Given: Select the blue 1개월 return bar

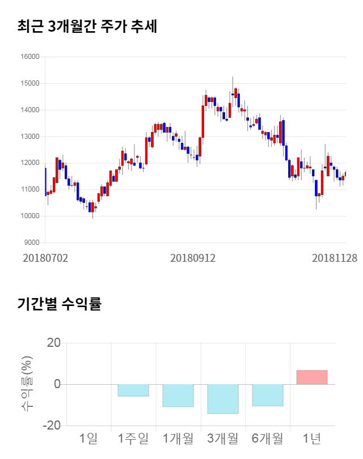Looking at the screenshot, I should [x=178, y=396].
